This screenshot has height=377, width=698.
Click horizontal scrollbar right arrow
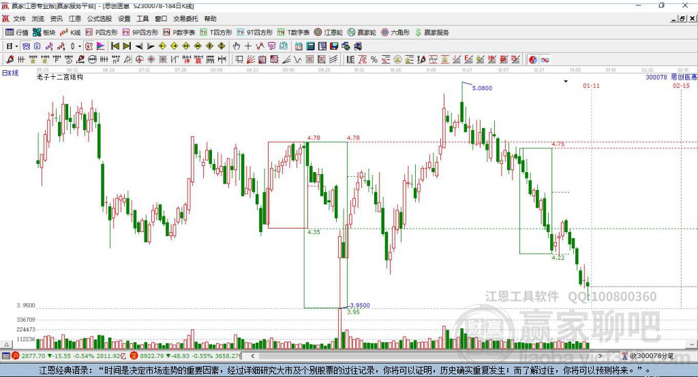[x=600, y=356]
